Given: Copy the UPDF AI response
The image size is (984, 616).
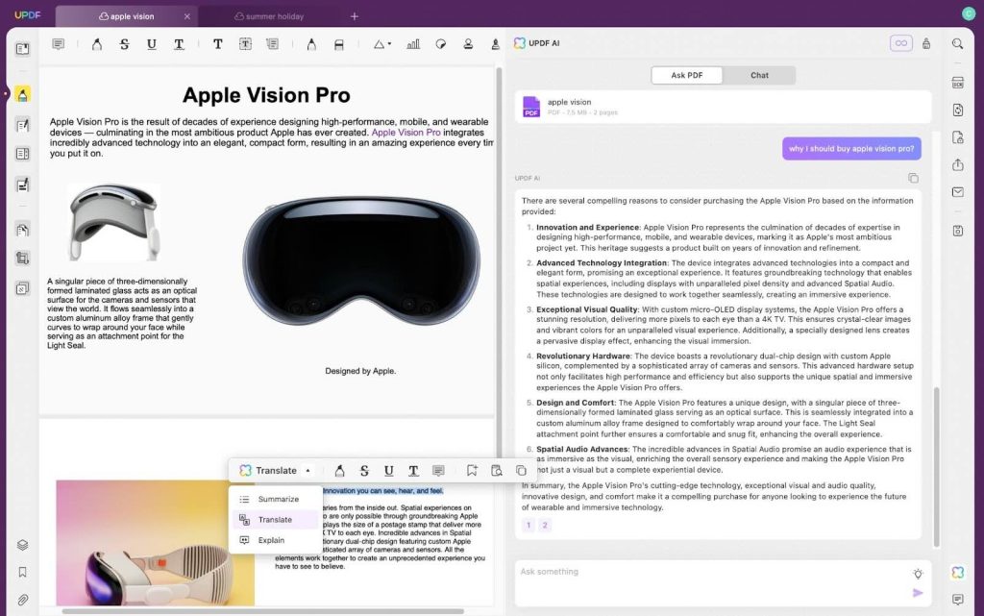Looking at the screenshot, I should point(913,178).
